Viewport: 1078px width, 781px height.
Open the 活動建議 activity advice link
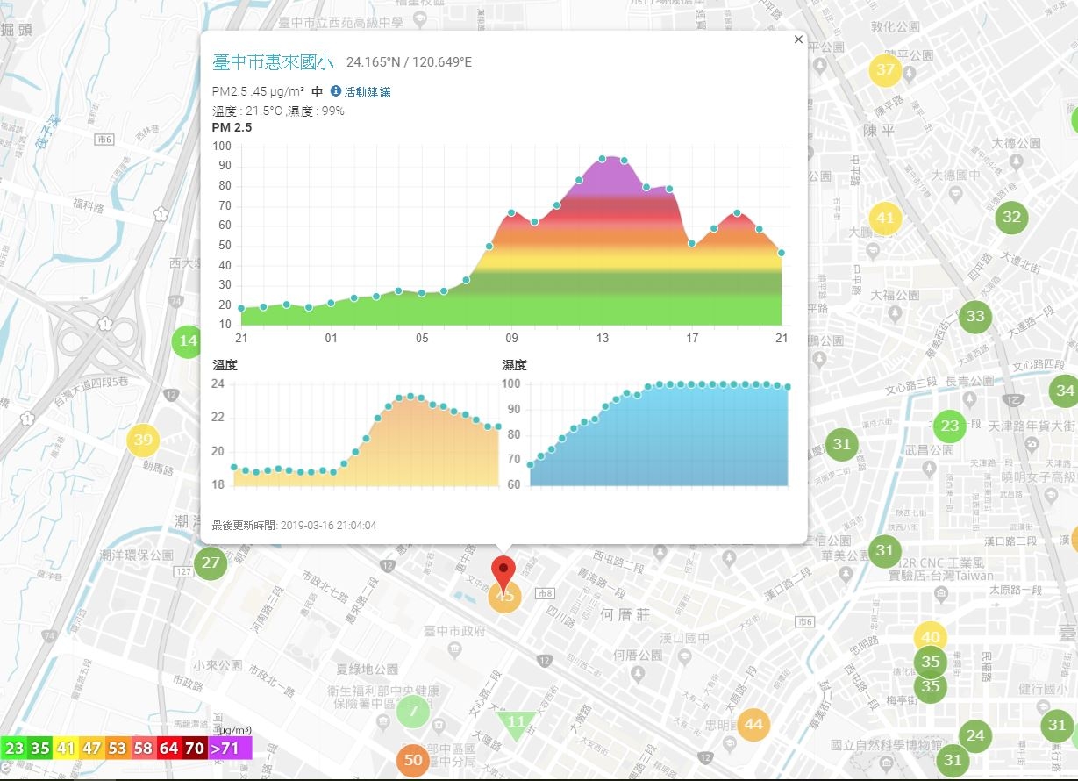click(368, 91)
